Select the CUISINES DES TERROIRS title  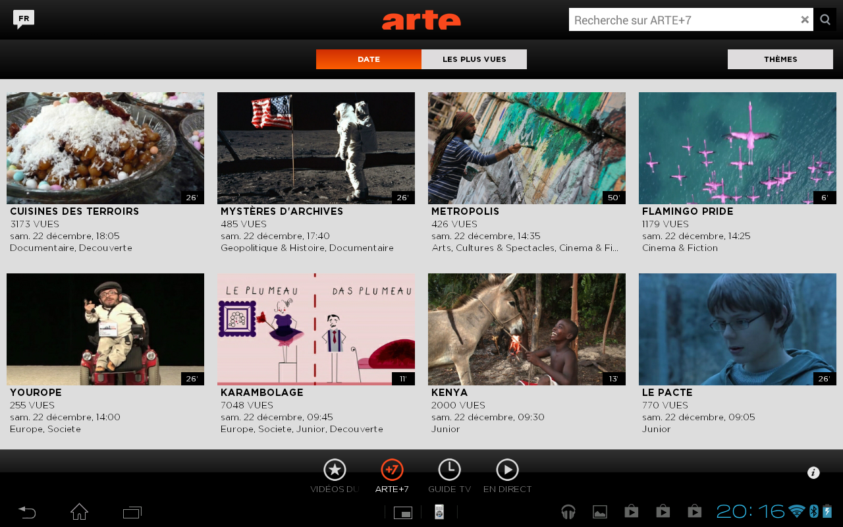(74, 211)
